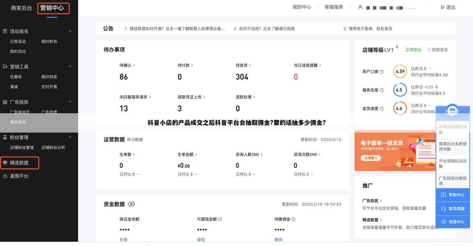Open 帮助中心 in floating panel

coord(453,194)
